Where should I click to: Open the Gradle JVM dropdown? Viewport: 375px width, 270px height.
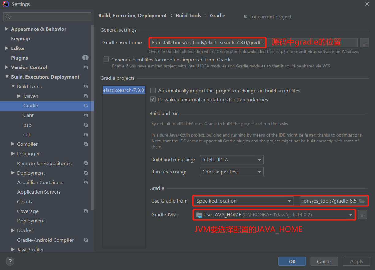pyautogui.click(x=275, y=215)
